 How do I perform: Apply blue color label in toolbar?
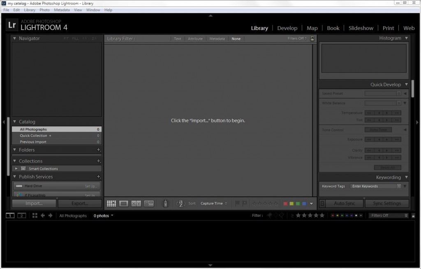coord(304,204)
